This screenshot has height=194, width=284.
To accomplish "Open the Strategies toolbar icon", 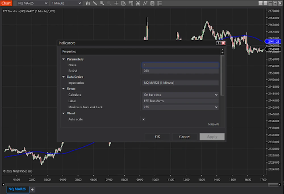I will [152, 3].
